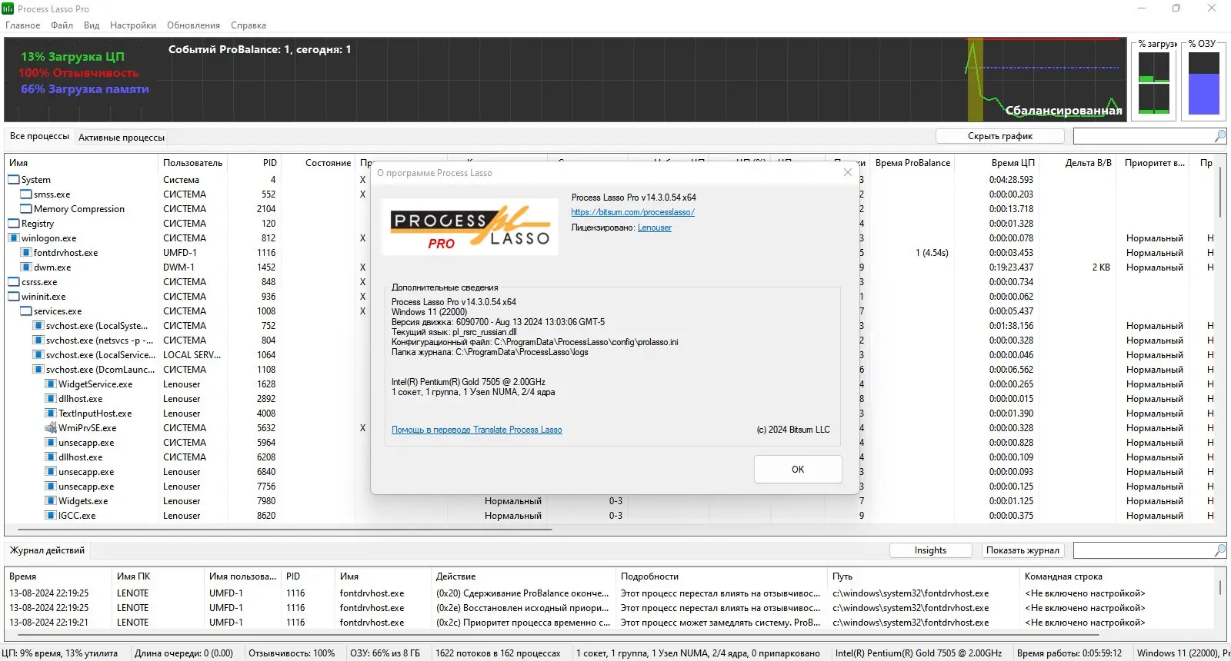Open the Обновления menu
Screen dimensions: 1231x661
point(194,25)
